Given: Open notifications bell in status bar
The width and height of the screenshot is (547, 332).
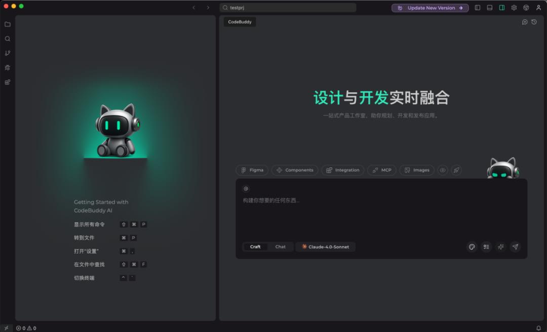Looking at the screenshot, I should 538,328.
